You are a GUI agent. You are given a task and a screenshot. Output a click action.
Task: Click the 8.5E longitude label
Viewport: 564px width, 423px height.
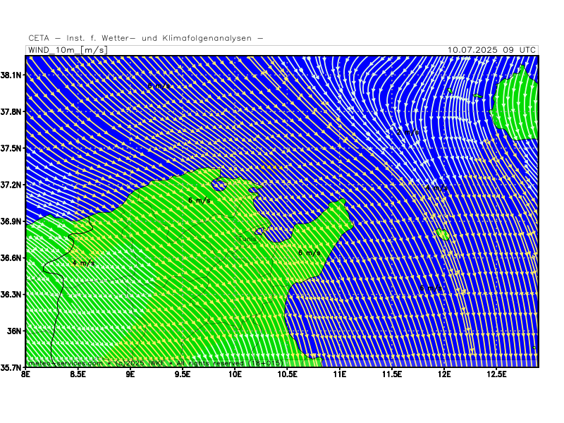[78, 374]
